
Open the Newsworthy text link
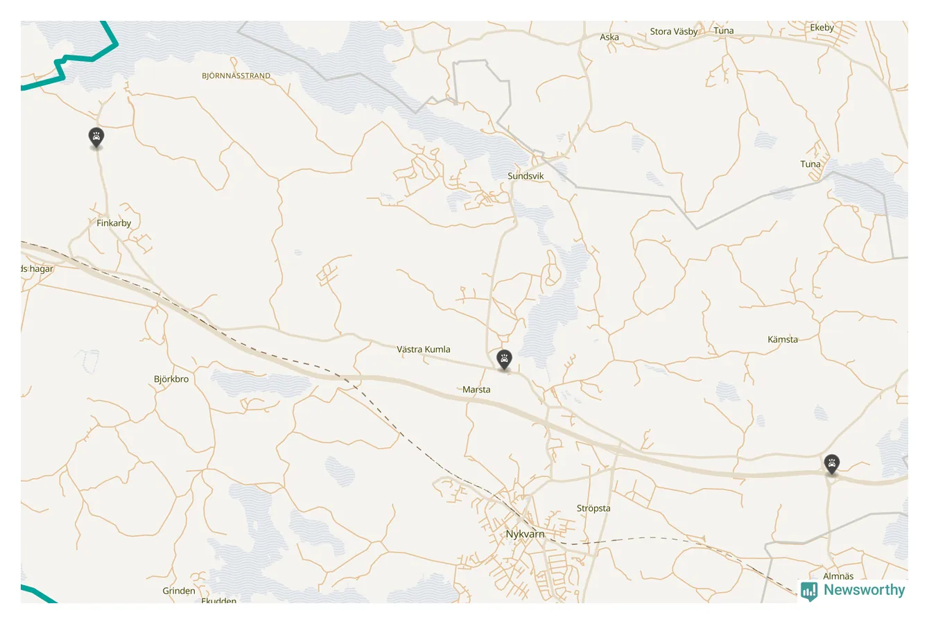[x=865, y=590]
